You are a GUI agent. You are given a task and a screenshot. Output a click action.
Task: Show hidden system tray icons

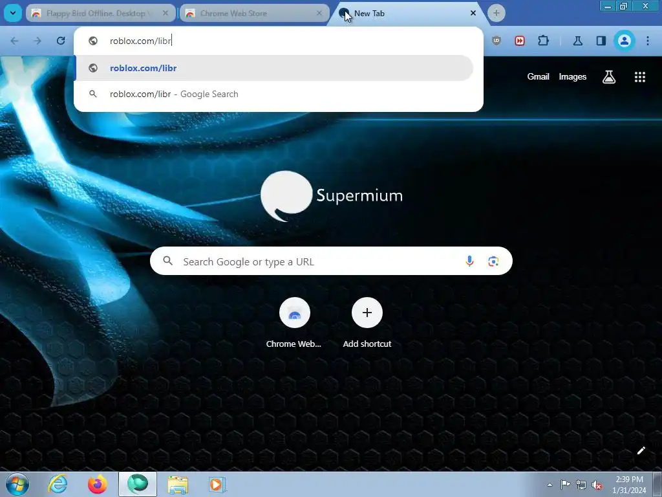pos(550,485)
